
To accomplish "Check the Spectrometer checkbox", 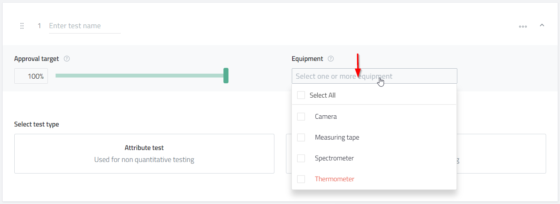I will [x=301, y=158].
